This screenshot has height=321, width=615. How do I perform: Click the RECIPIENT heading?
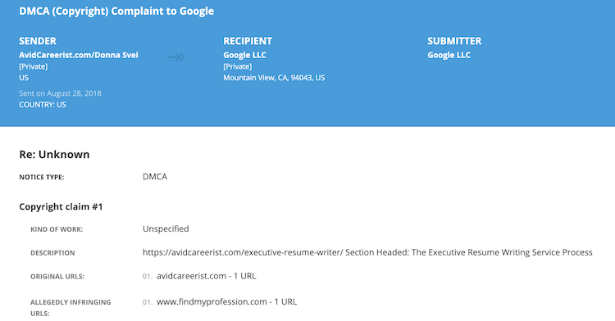coord(248,41)
